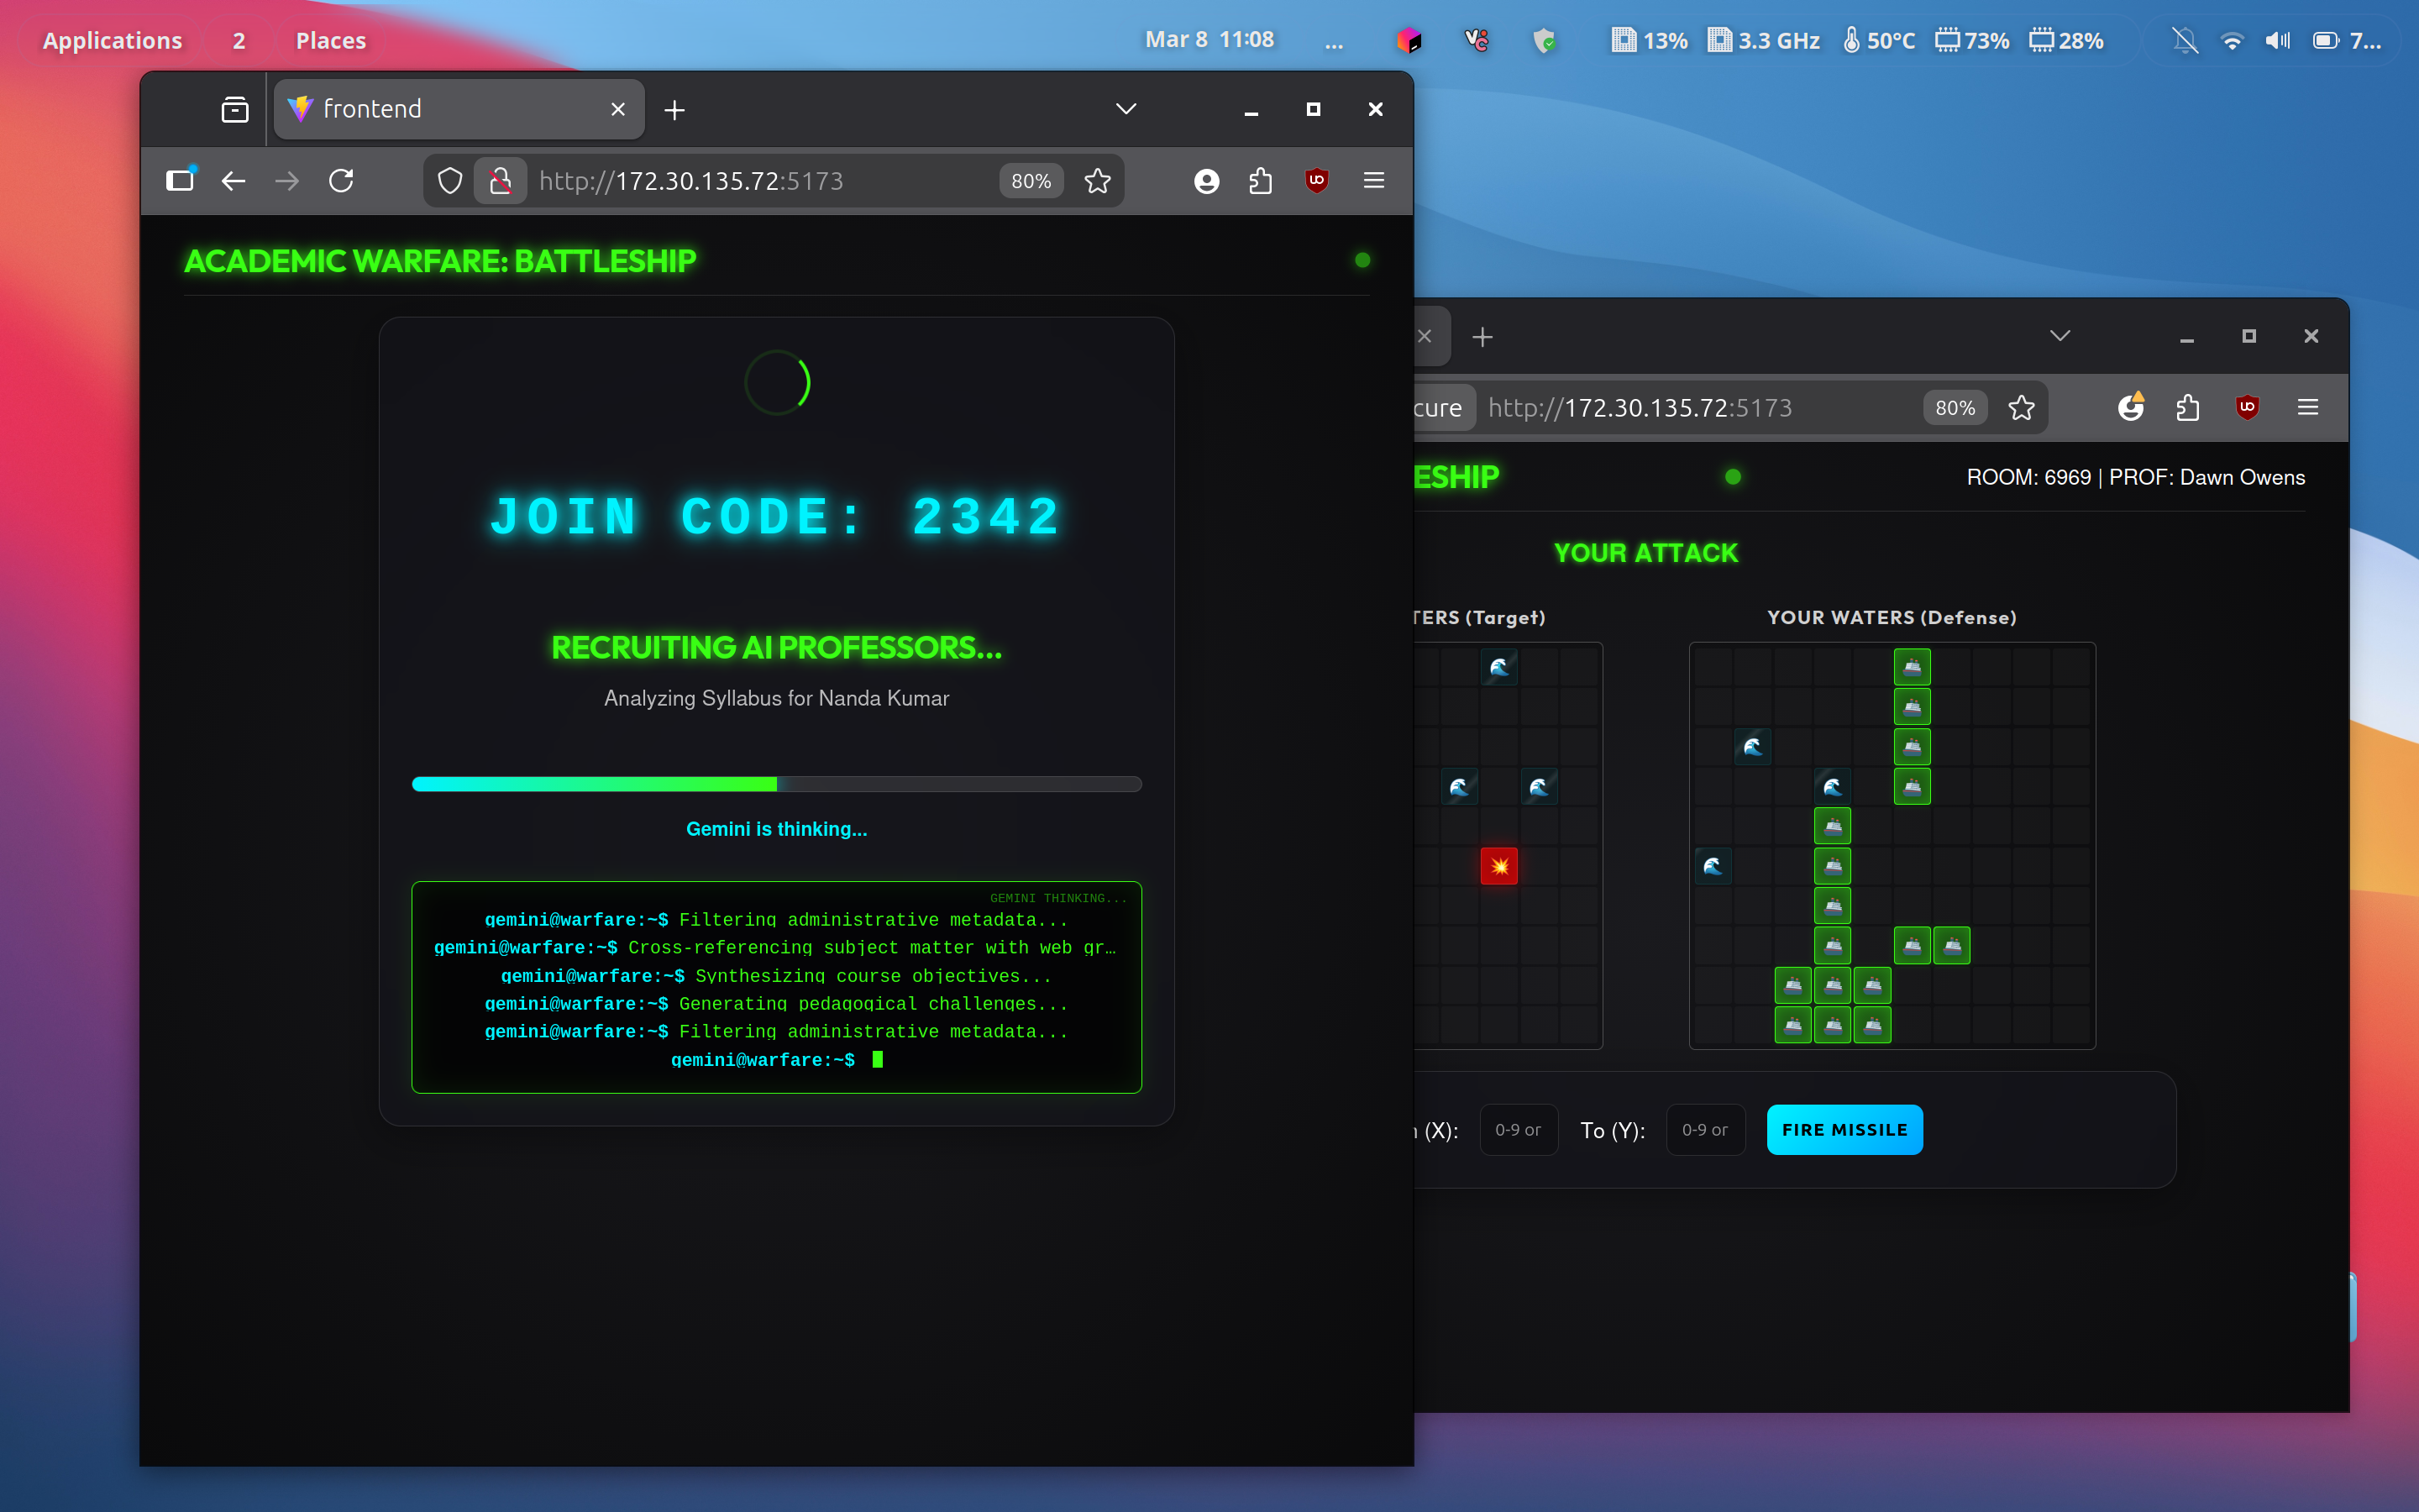Click the sidebar toggle icon
This screenshot has width=2419, height=1512.
click(180, 181)
